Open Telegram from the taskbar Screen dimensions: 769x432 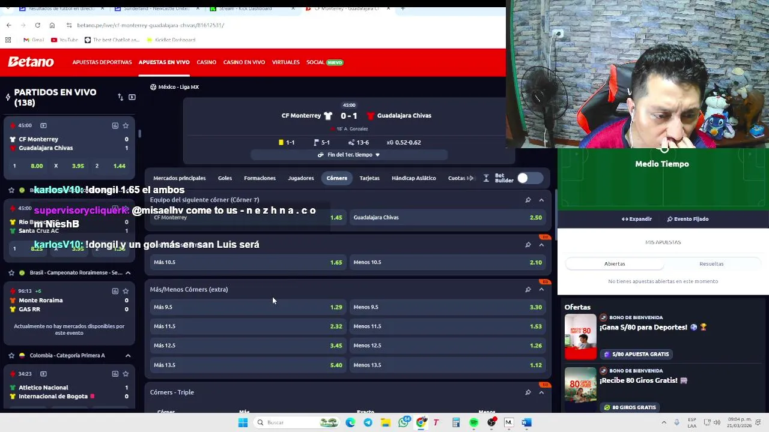point(368,422)
